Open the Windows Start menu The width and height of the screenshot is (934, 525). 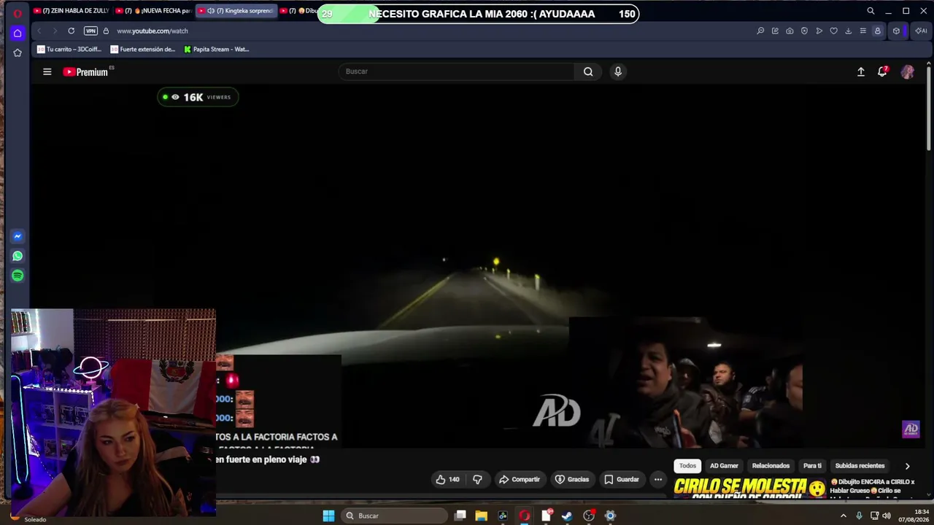pyautogui.click(x=328, y=516)
